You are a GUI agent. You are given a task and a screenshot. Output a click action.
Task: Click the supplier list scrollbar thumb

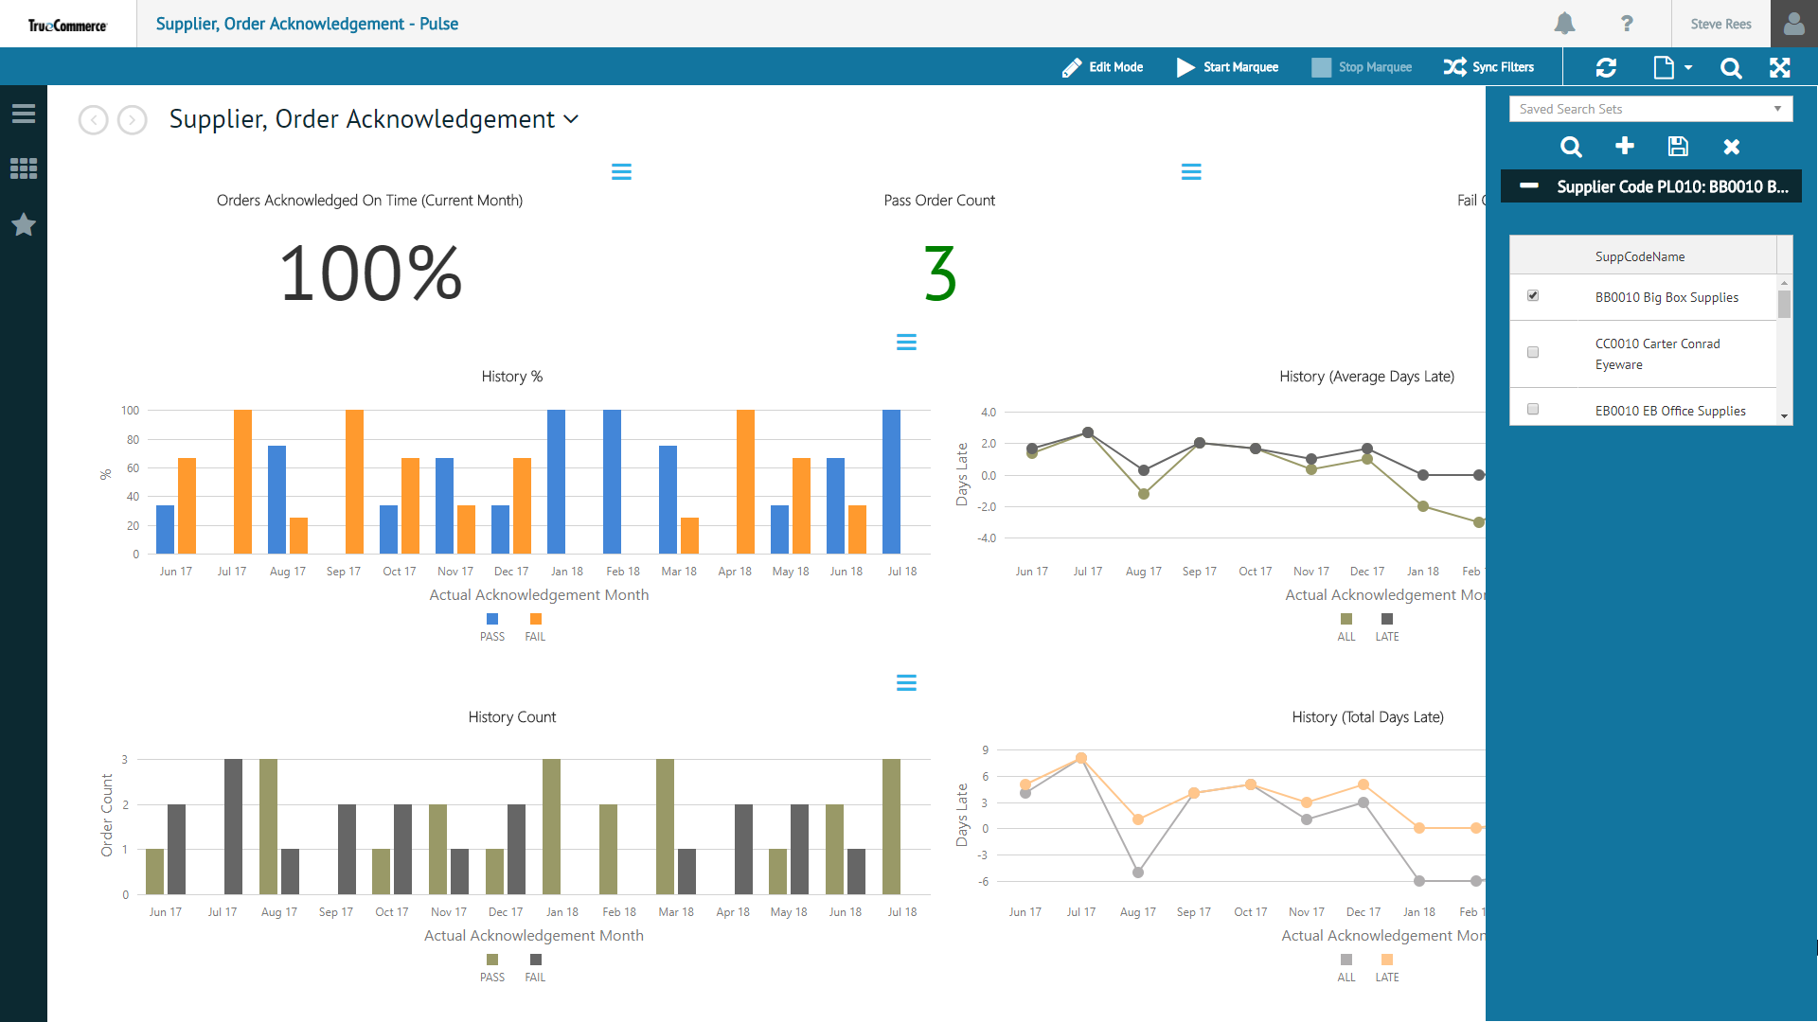tap(1784, 304)
